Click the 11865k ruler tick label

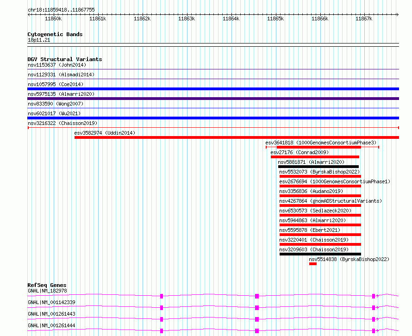point(275,19)
